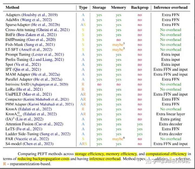Click the 'AR' type cell for UniPELT

[x=83, y=94]
